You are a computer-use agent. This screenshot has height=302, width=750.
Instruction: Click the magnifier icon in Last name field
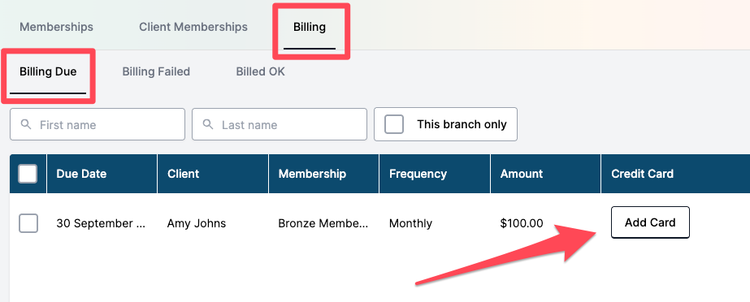point(208,125)
